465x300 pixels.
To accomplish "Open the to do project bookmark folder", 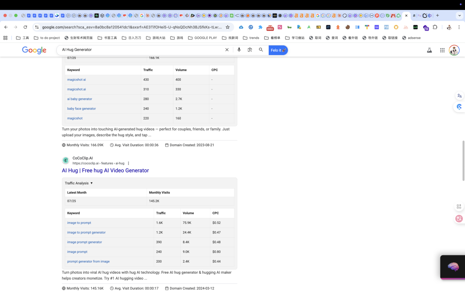I will (47, 38).
